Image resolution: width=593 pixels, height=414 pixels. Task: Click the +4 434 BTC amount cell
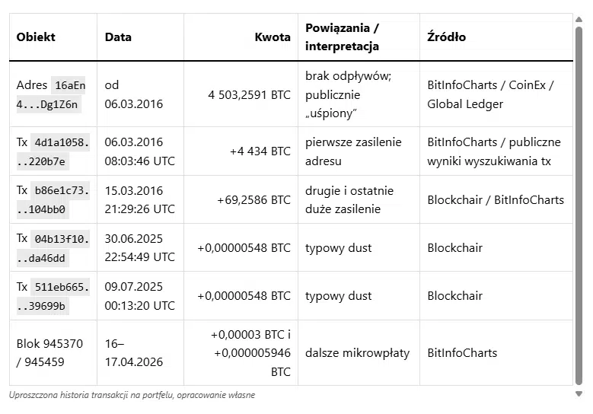[x=260, y=151]
